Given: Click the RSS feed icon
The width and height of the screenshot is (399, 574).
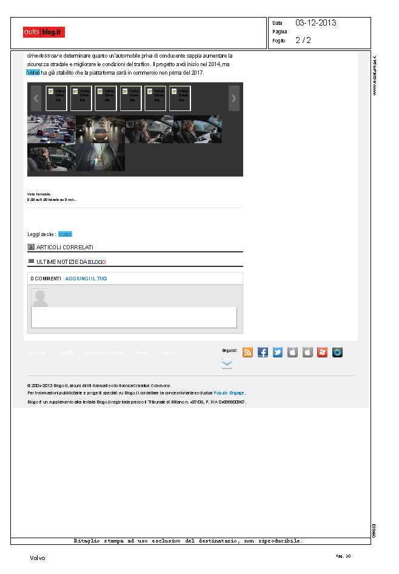Looking at the screenshot, I should pyautogui.click(x=247, y=353).
